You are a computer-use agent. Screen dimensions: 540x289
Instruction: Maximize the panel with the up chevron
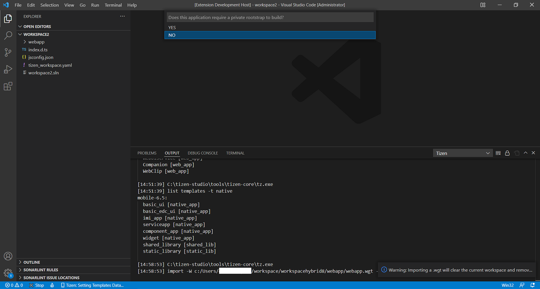pos(526,153)
